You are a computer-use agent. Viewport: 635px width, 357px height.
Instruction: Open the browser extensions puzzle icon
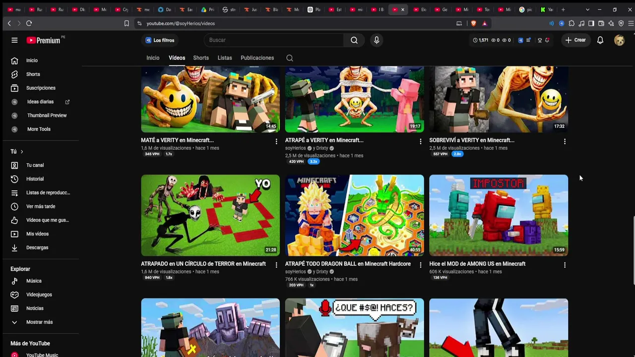pyautogui.click(x=571, y=23)
